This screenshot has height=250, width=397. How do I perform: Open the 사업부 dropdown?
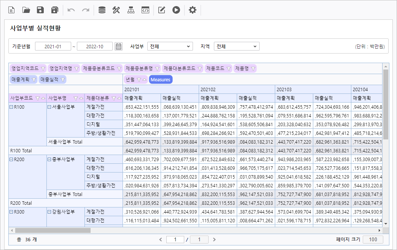(170, 46)
